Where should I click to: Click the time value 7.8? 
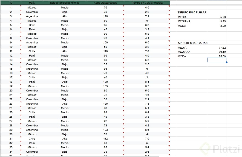[147, 51]
